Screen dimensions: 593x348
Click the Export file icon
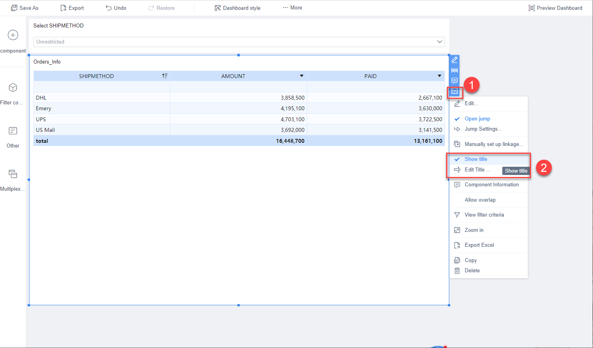point(63,8)
